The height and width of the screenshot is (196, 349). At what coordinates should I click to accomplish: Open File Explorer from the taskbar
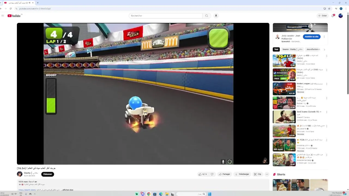(x=167, y=194)
